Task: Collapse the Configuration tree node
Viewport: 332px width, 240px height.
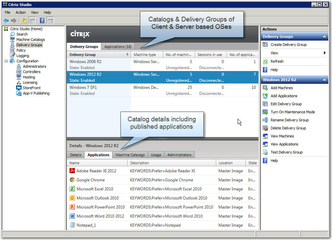Action: [x=6, y=61]
